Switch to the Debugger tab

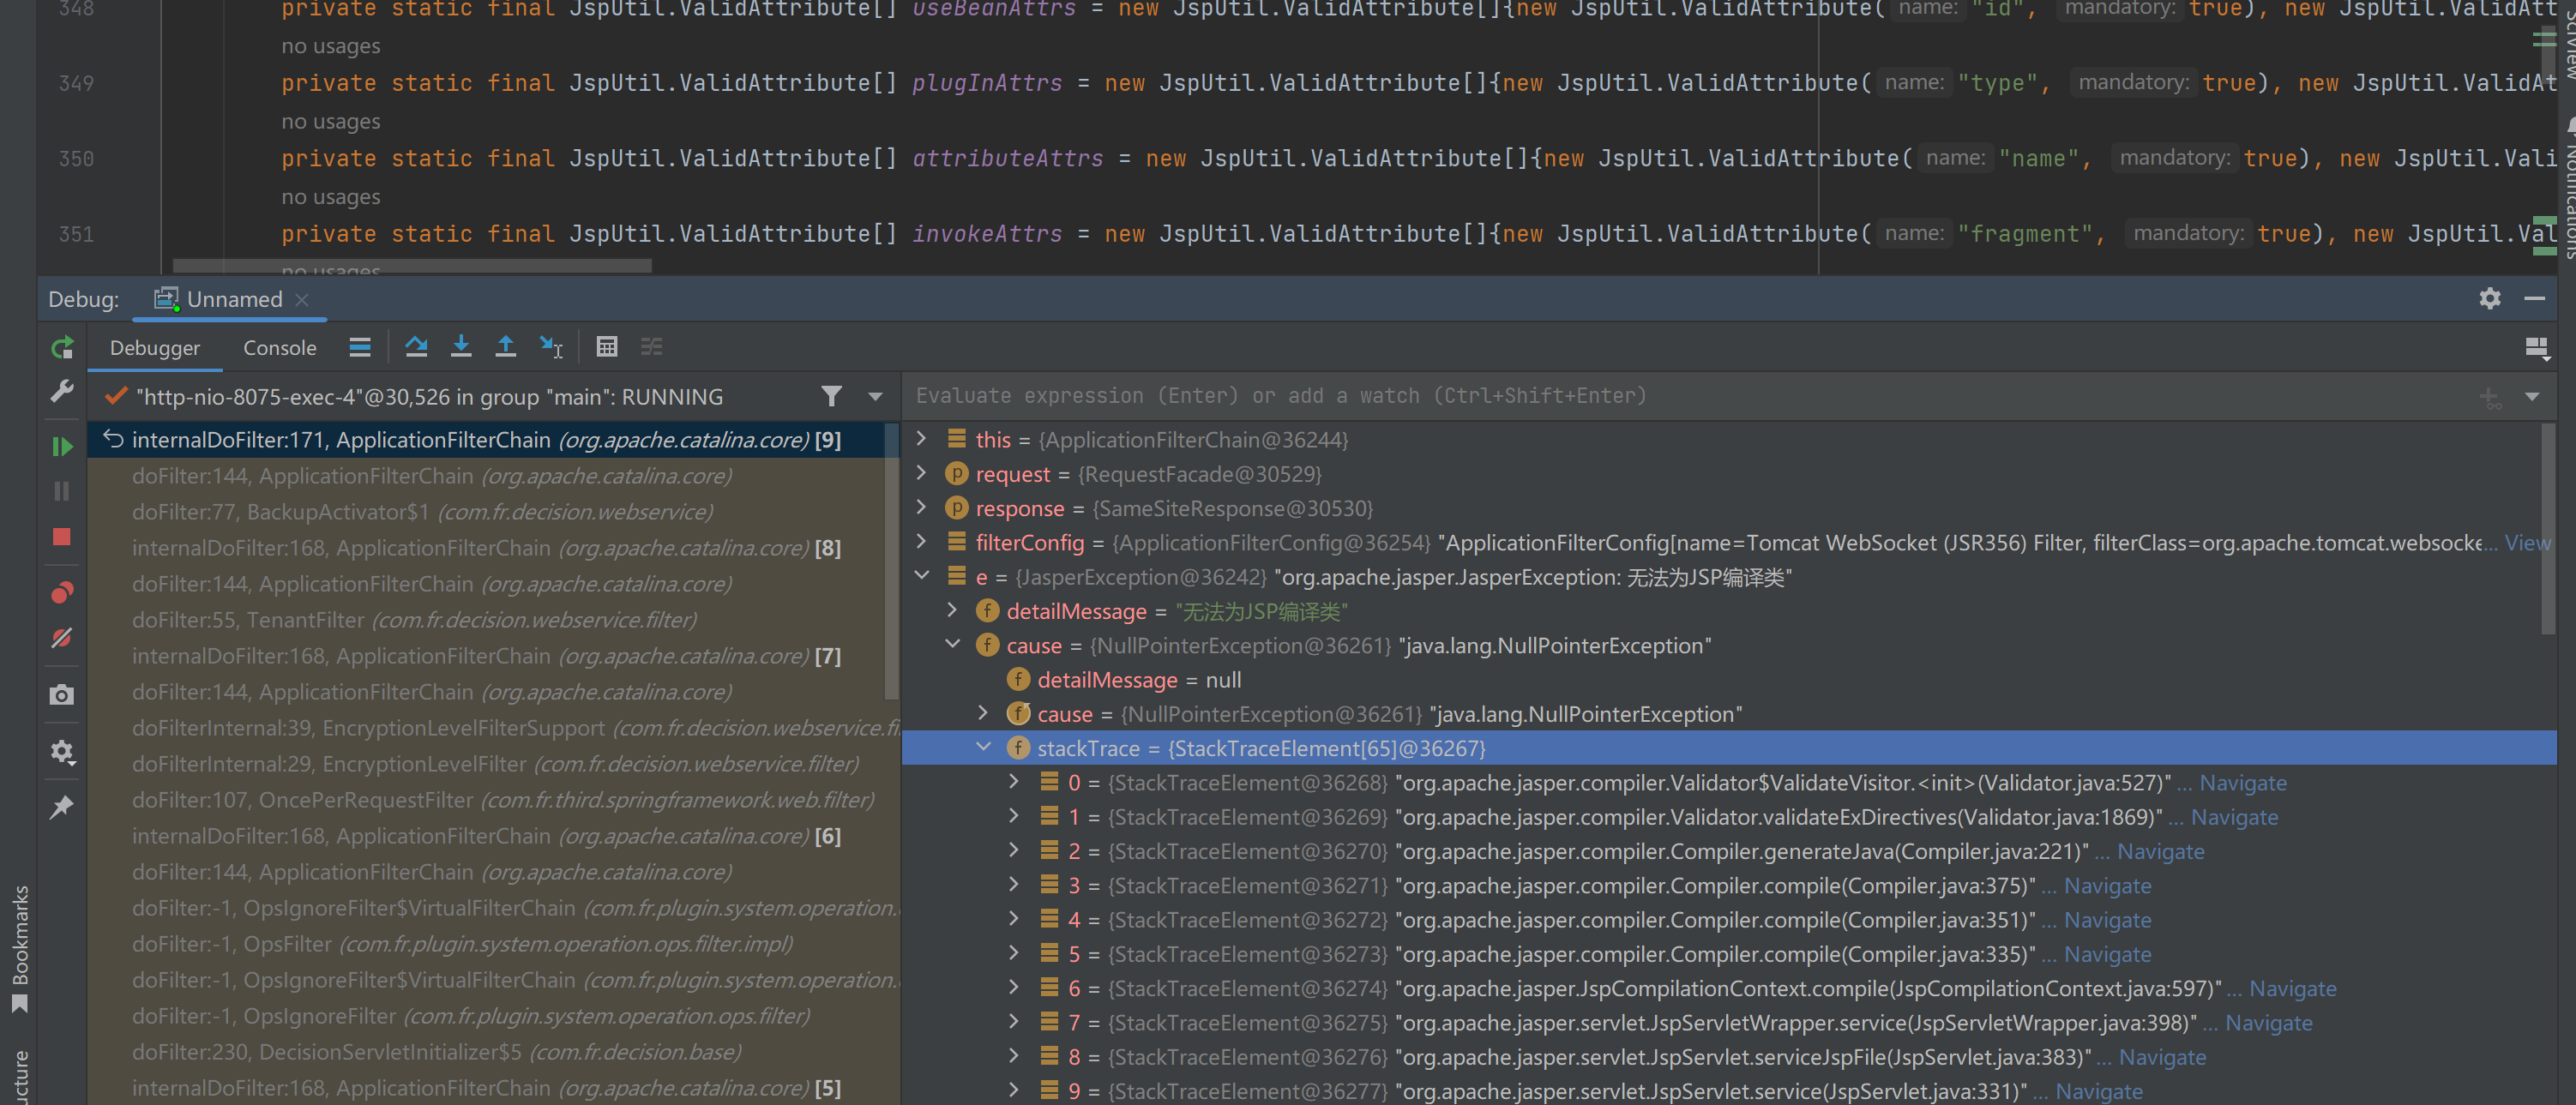click(x=155, y=347)
